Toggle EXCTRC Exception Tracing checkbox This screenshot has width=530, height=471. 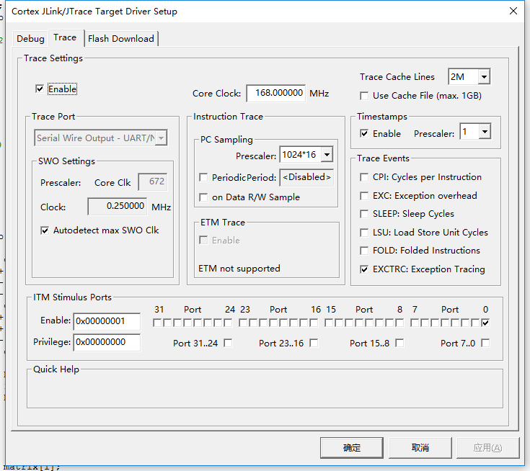[364, 269]
